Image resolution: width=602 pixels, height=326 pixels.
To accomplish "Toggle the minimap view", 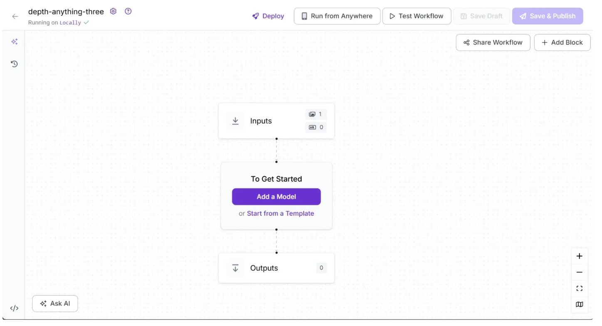I will (579, 304).
